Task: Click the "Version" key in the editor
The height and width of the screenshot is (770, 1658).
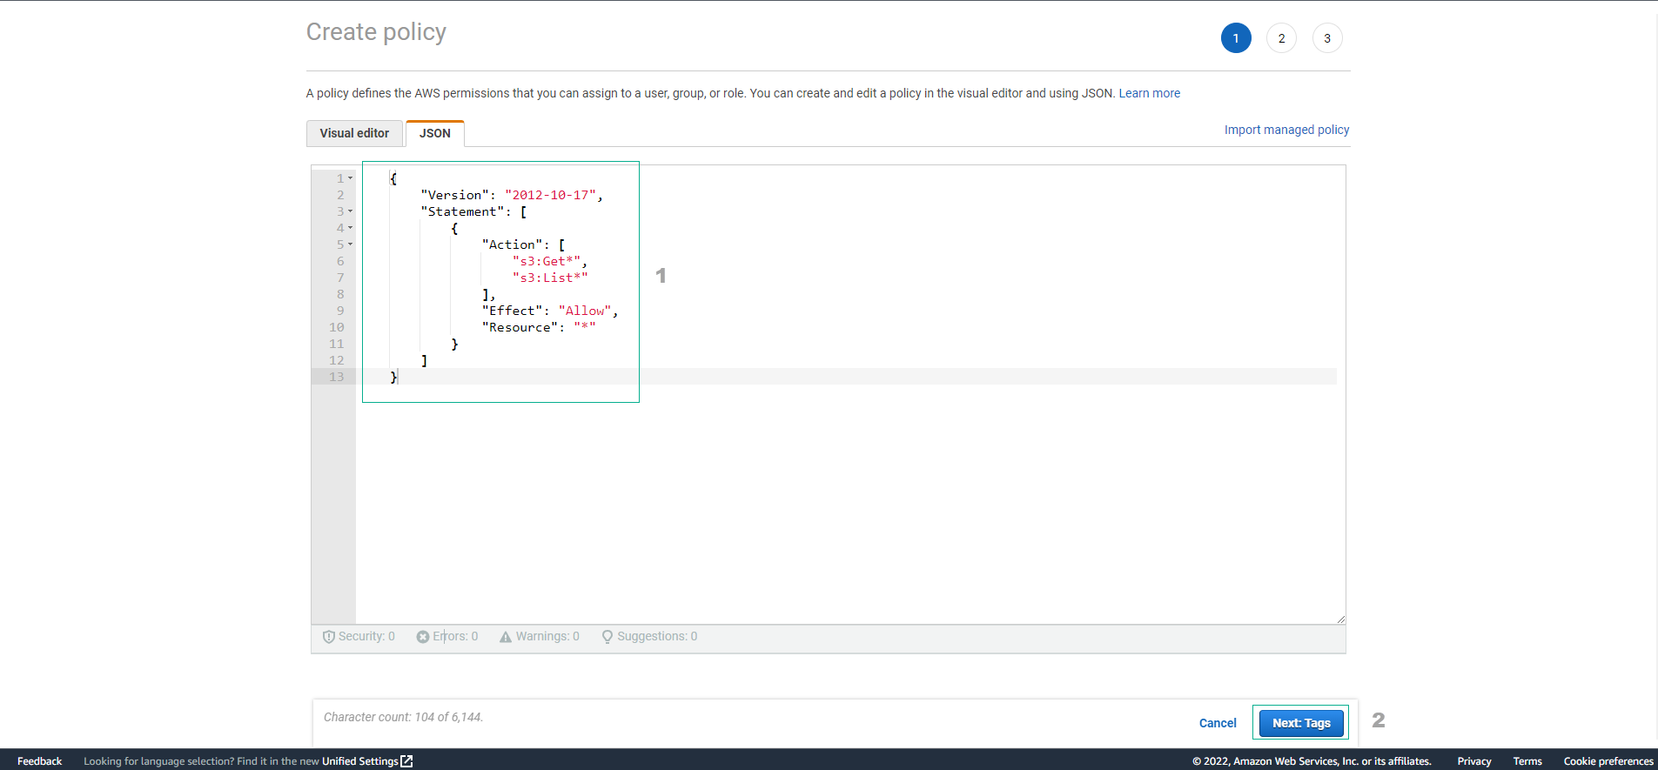Action: pyautogui.click(x=454, y=195)
